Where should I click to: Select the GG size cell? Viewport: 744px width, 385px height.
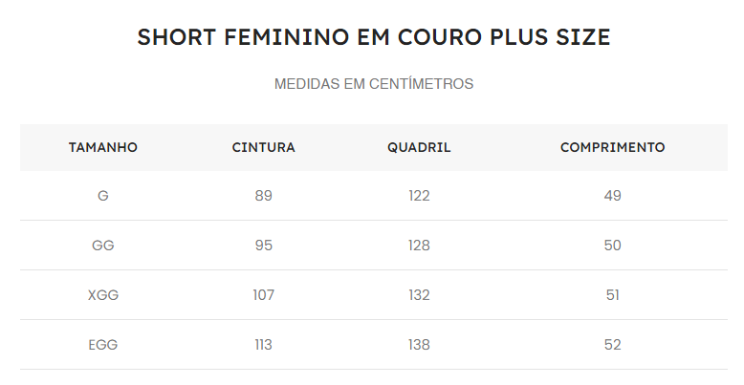pos(103,246)
